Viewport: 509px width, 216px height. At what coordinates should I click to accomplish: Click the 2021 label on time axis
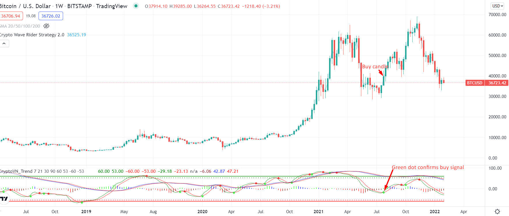pos(318,211)
